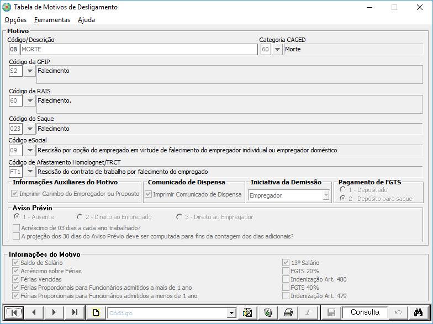The width and height of the screenshot is (433, 324).
Task: Check Acréscimo de 03 dias option
Action: pyautogui.click(x=16, y=228)
